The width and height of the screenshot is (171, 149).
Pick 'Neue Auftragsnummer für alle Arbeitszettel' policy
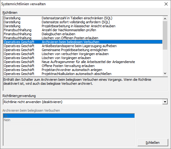coord(83,62)
